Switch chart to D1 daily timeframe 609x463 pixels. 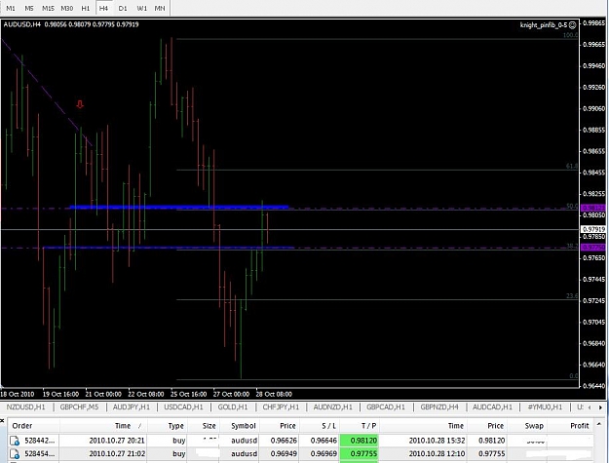pyautogui.click(x=123, y=8)
